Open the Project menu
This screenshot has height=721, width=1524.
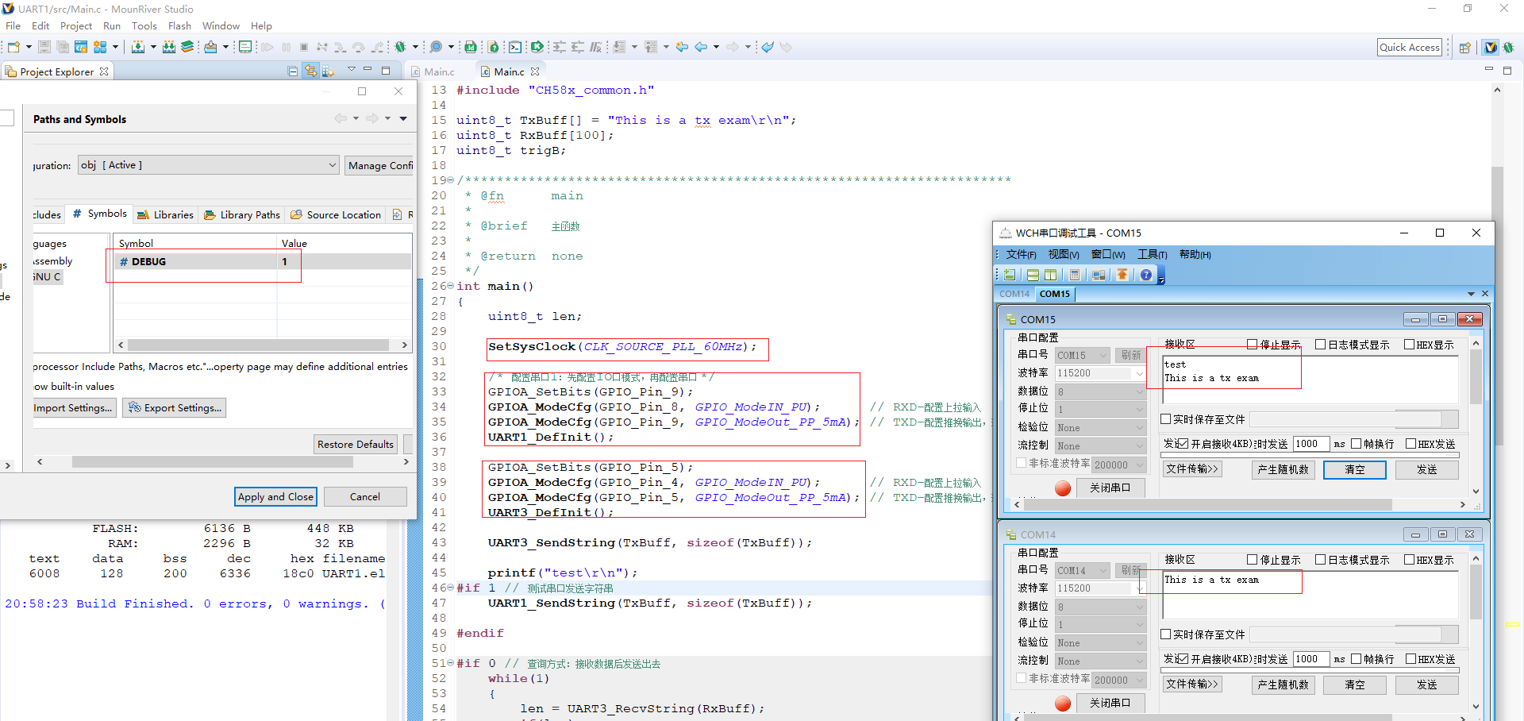[x=76, y=25]
